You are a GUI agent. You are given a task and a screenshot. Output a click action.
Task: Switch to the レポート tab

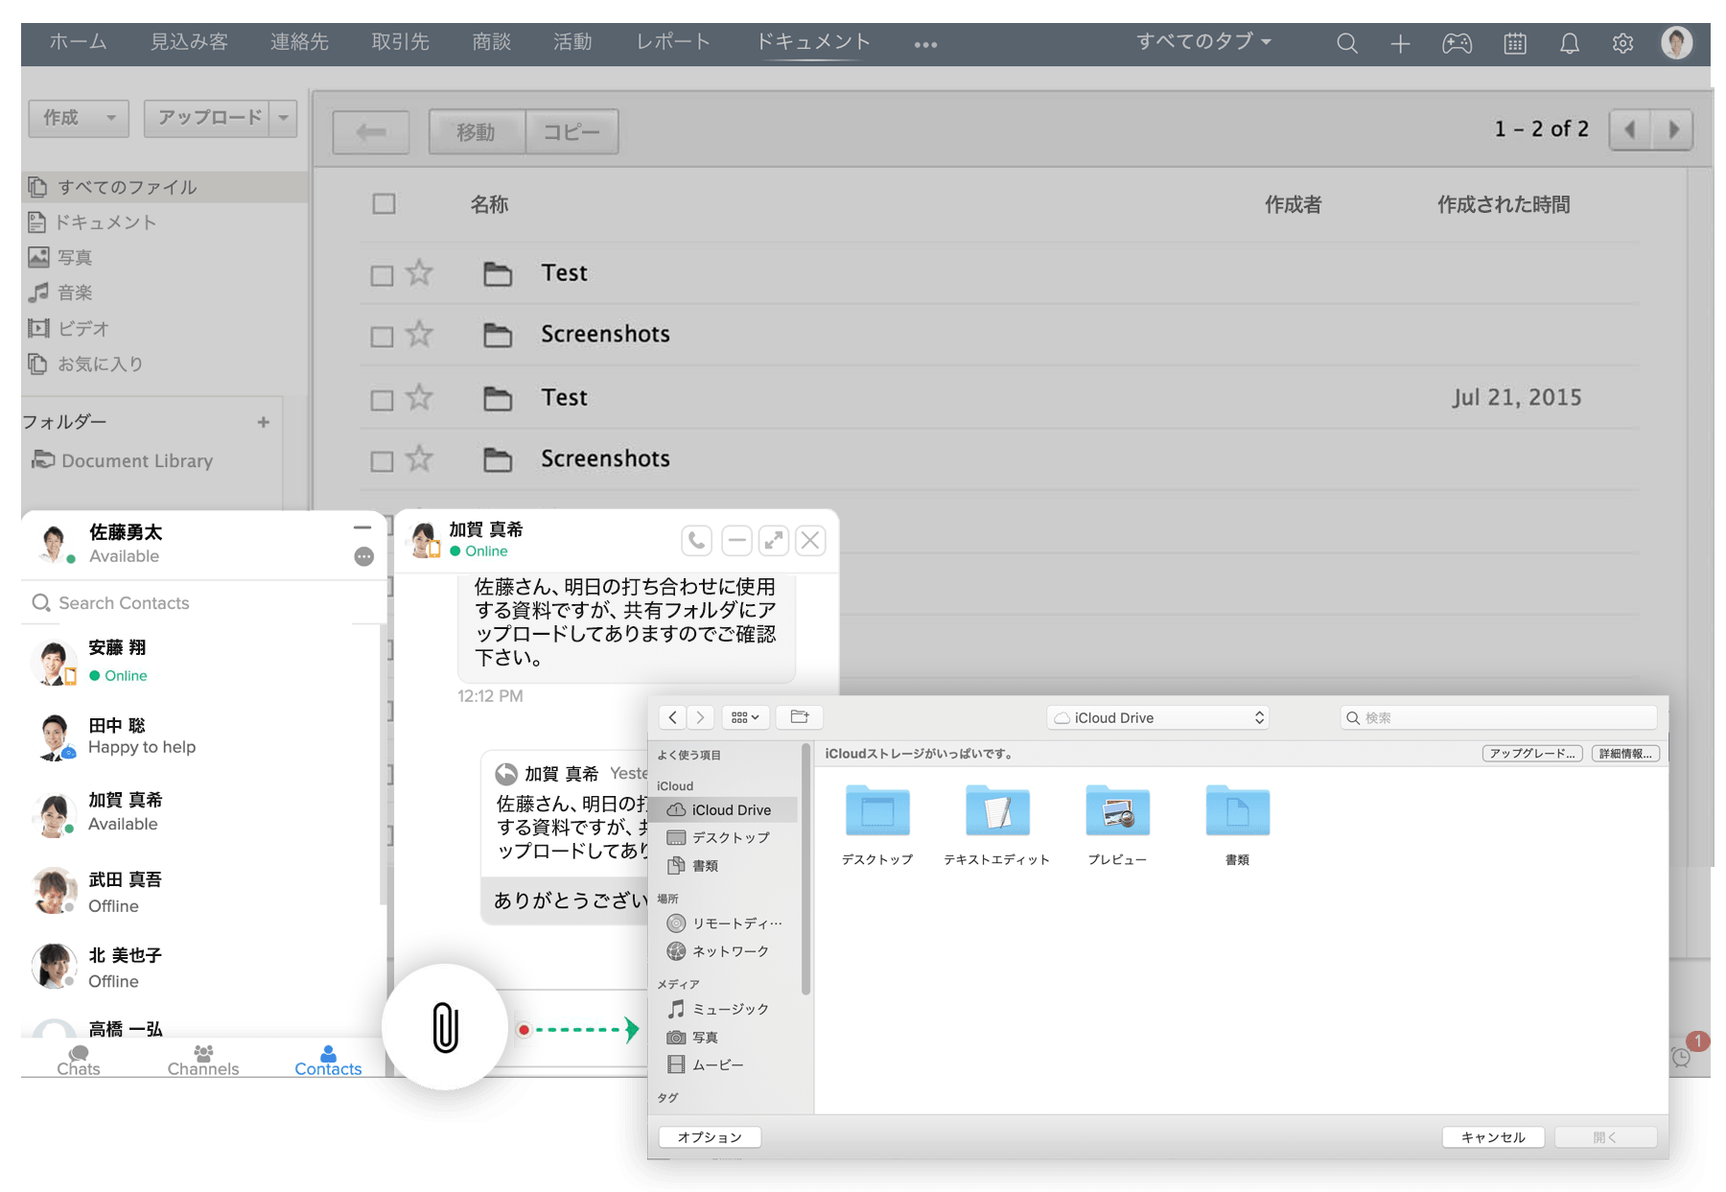pos(673,41)
